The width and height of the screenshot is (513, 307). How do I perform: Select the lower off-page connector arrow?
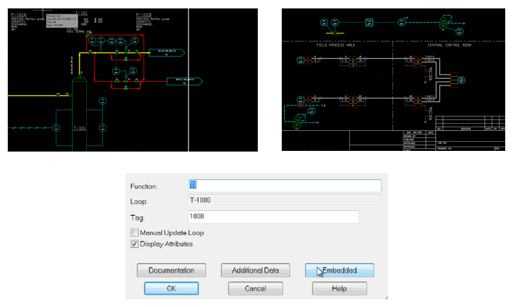click(x=184, y=82)
